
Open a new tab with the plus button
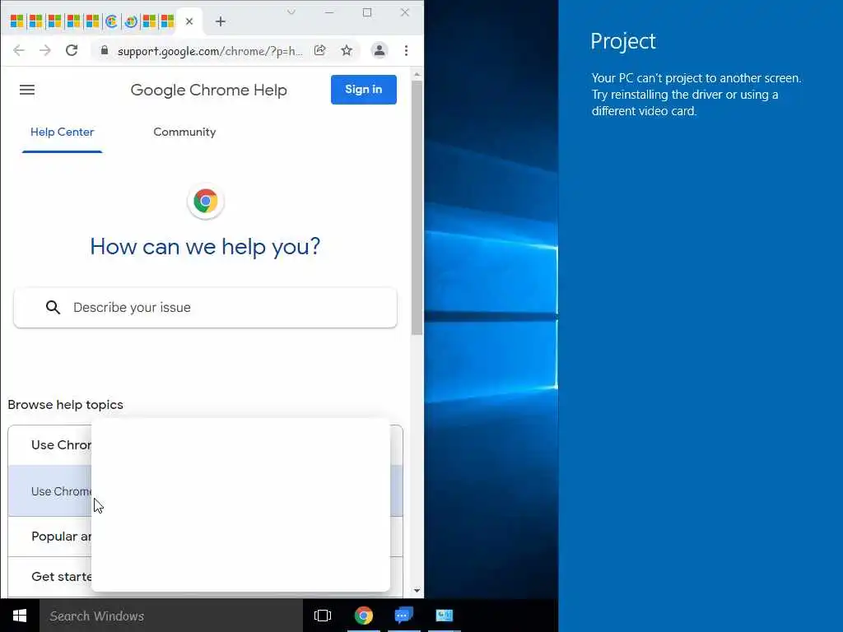pyautogui.click(x=221, y=21)
